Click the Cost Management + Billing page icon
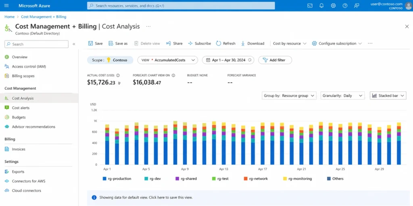Viewport: 413px width, 206px height. (x=8, y=29)
